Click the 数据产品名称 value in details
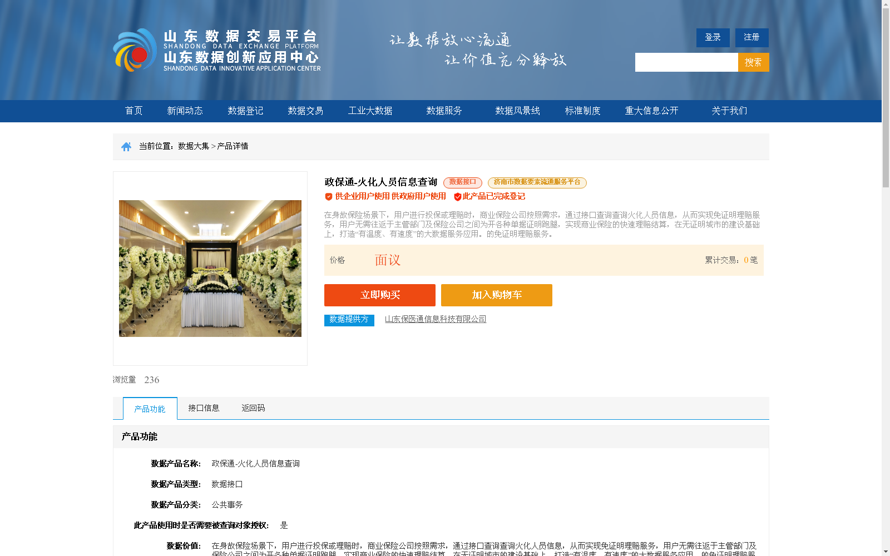Image resolution: width=890 pixels, height=556 pixels. [256, 464]
